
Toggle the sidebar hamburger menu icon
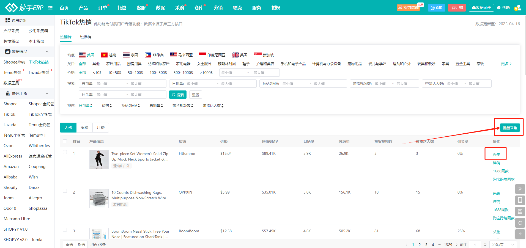(50, 8)
